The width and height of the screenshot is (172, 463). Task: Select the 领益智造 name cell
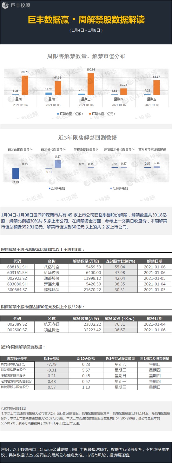click(52, 330)
